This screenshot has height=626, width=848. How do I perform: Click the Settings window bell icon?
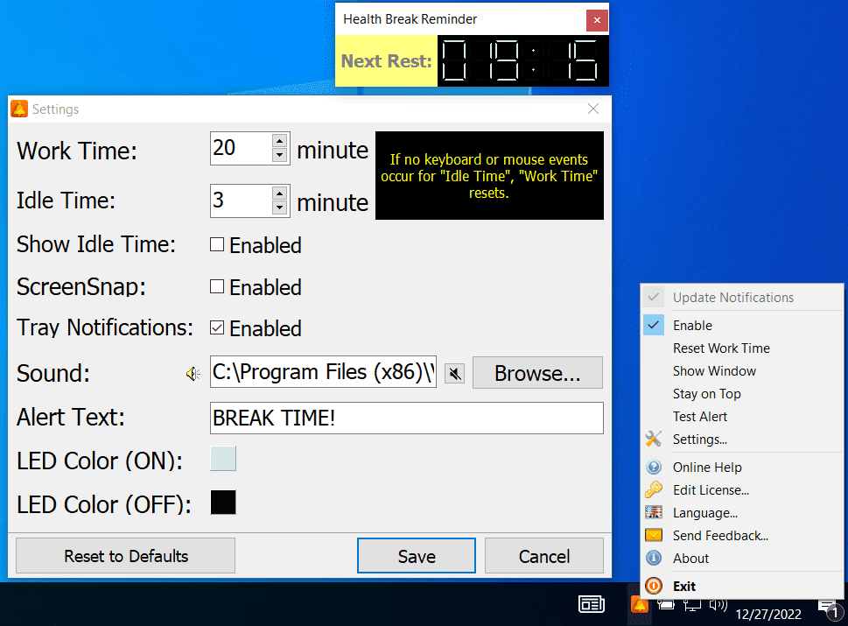click(19, 109)
